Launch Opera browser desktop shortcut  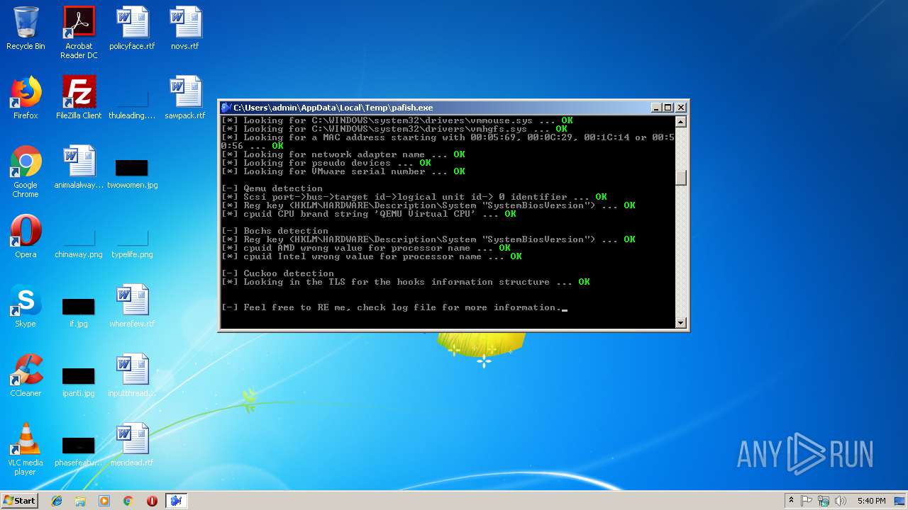click(x=26, y=237)
